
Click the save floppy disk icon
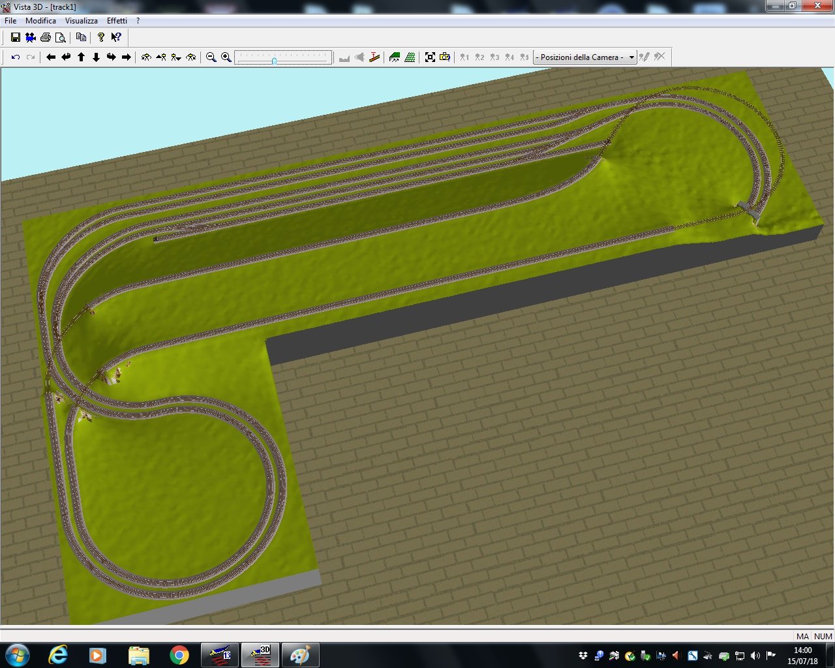[16, 37]
